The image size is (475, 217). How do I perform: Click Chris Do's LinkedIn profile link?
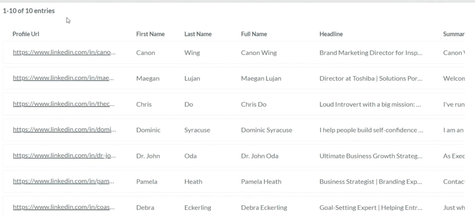pos(64,104)
